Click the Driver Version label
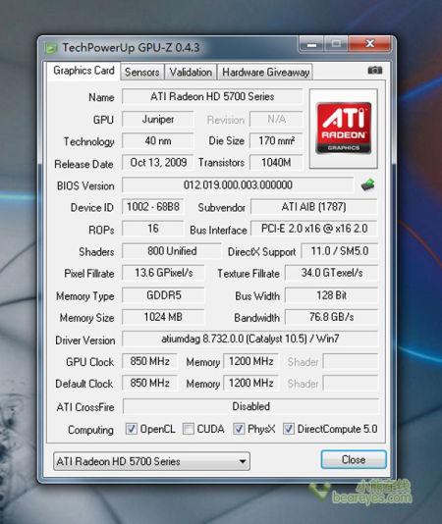Viewport: 442px width, 524px height. point(85,341)
